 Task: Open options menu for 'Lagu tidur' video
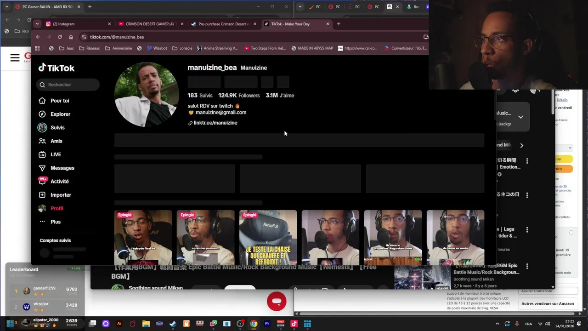pos(527,229)
